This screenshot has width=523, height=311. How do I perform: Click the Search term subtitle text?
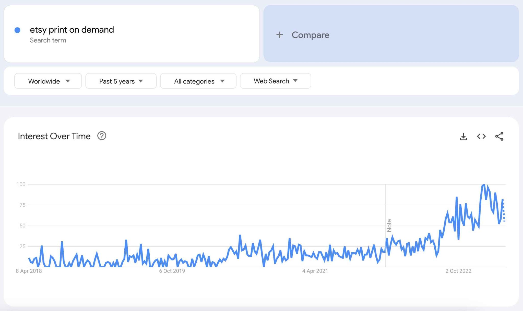pyautogui.click(x=48, y=40)
